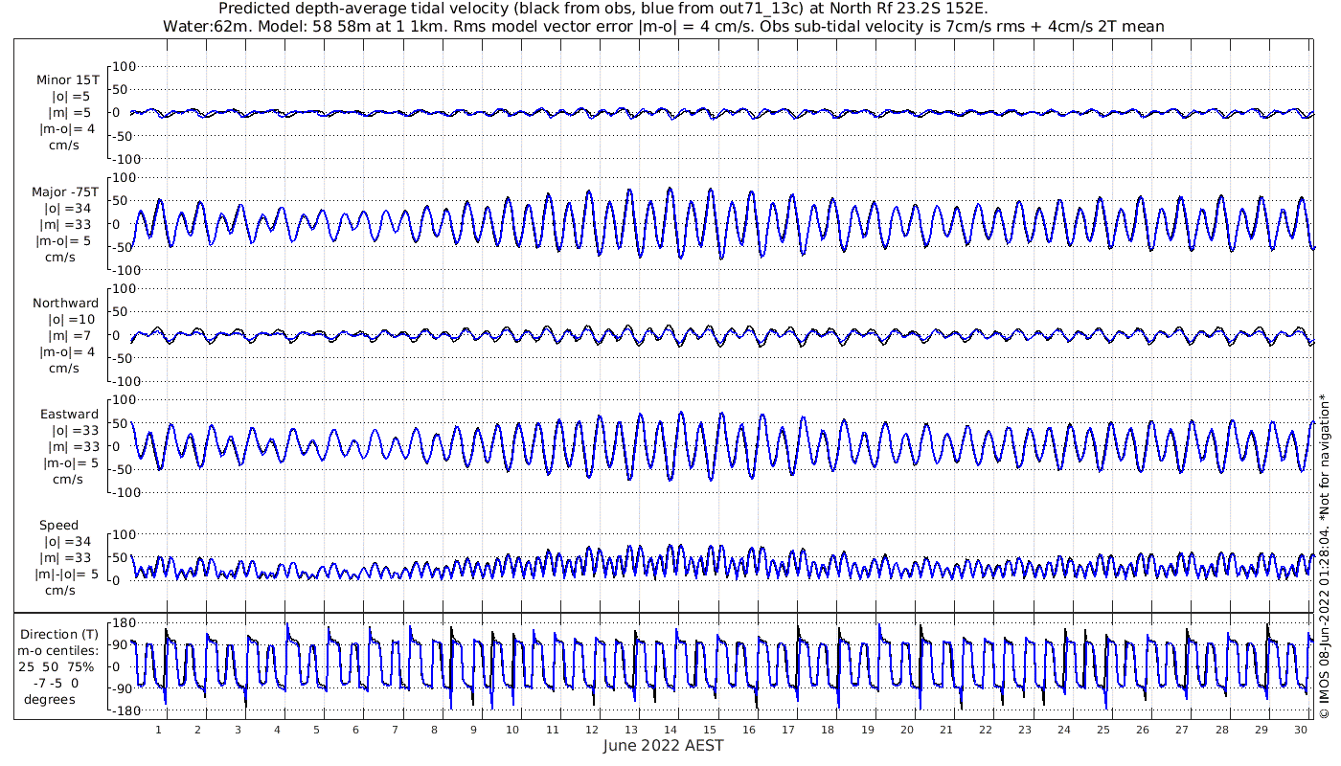
Task: Select the 'Northward' panel label
Action: (x=65, y=304)
